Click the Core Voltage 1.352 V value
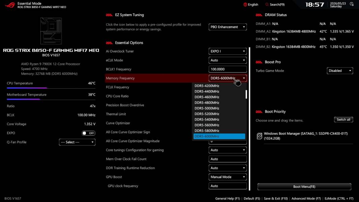This screenshot has width=359, height=202. [x=90, y=124]
